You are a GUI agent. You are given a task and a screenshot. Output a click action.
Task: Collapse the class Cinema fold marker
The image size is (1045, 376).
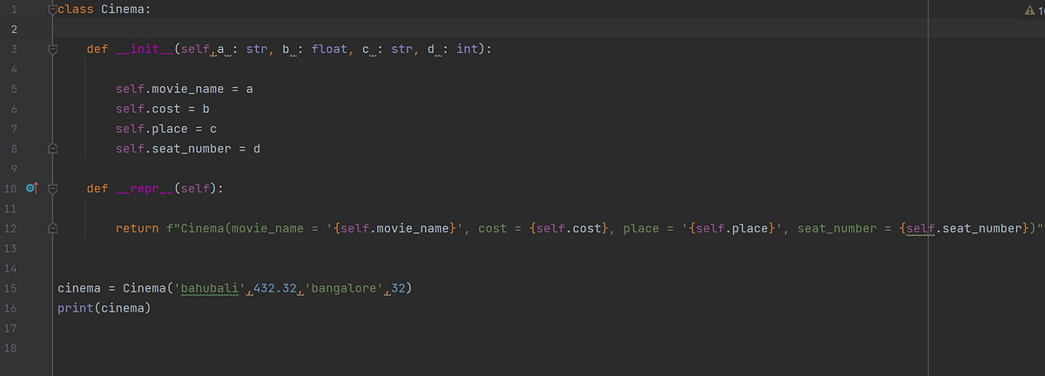tap(52, 10)
